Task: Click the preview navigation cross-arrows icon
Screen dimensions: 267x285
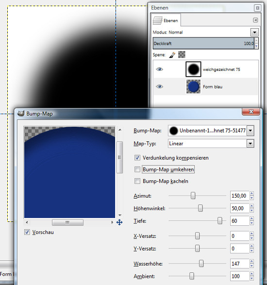Action: point(119,222)
